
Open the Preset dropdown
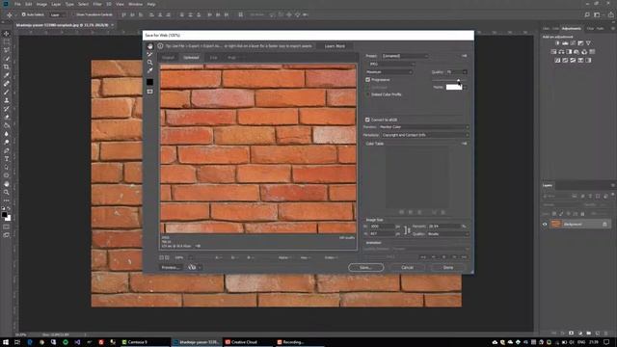click(405, 56)
